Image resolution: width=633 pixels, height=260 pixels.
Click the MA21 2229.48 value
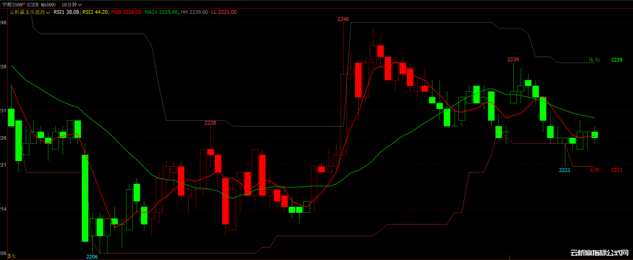[161, 12]
